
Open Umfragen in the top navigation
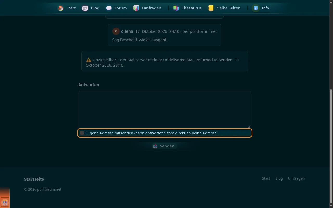point(147,8)
